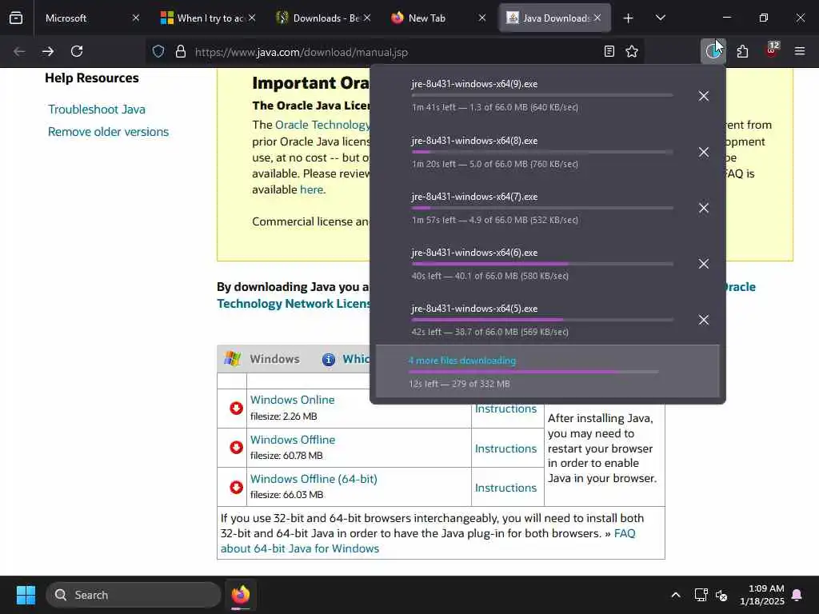Click muted volume tray icon
The height and width of the screenshot is (614, 819).
click(721, 595)
